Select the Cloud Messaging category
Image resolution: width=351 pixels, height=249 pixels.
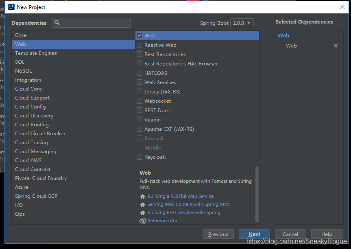coord(73,152)
